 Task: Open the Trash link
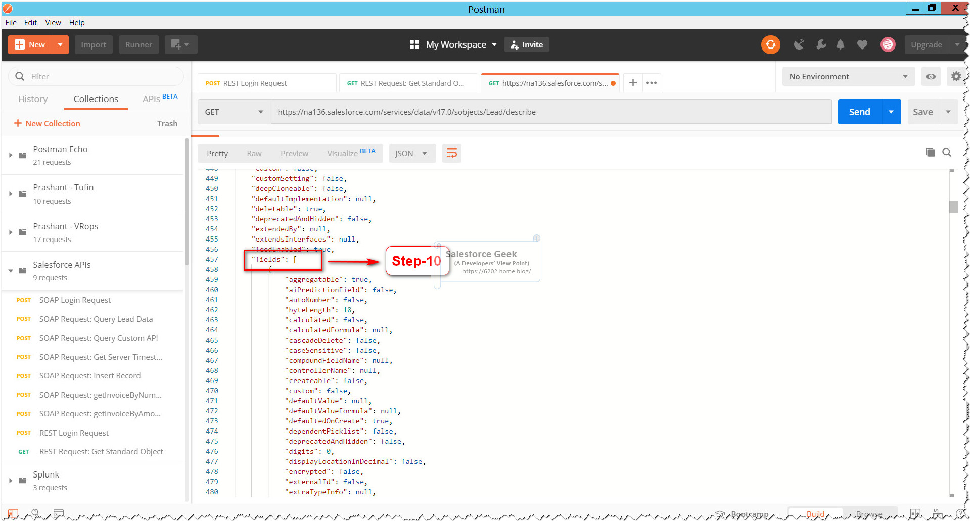[x=167, y=123]
